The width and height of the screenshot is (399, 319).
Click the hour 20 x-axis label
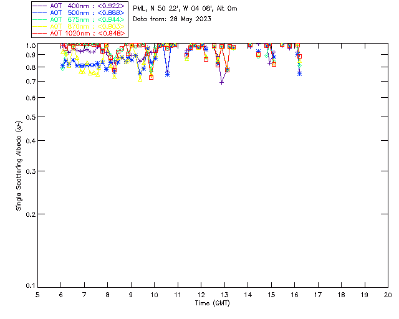coord(388,295)
